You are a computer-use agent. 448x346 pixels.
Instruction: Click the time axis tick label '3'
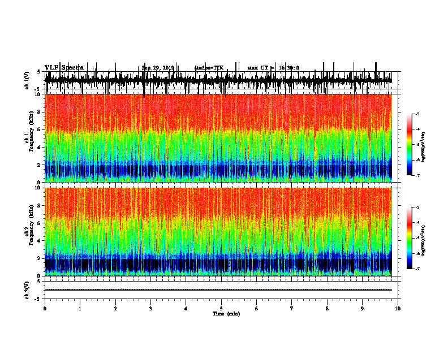point(150,309)
